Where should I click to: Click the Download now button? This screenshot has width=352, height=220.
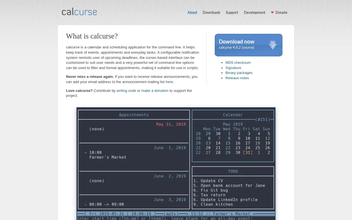coord(249,45)
